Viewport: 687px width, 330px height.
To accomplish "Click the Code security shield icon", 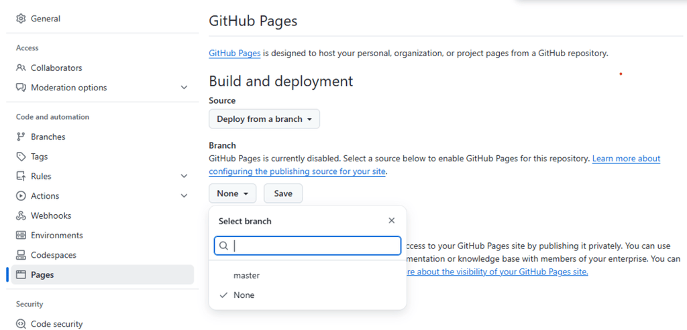I will [21, 324].
